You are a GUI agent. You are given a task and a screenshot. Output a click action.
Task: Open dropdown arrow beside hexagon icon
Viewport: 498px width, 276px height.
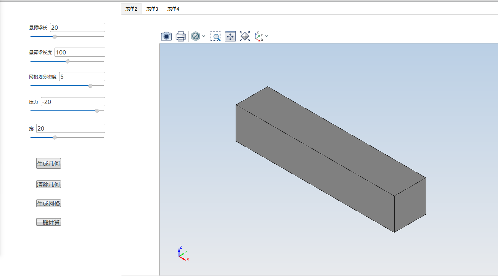click(x=204, y=36)
